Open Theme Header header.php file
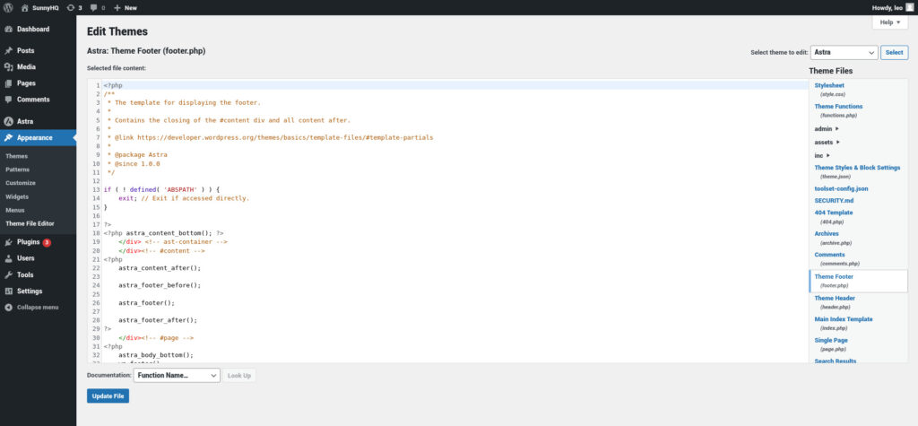Screen dimensions: 918x426 pos(835,302)
